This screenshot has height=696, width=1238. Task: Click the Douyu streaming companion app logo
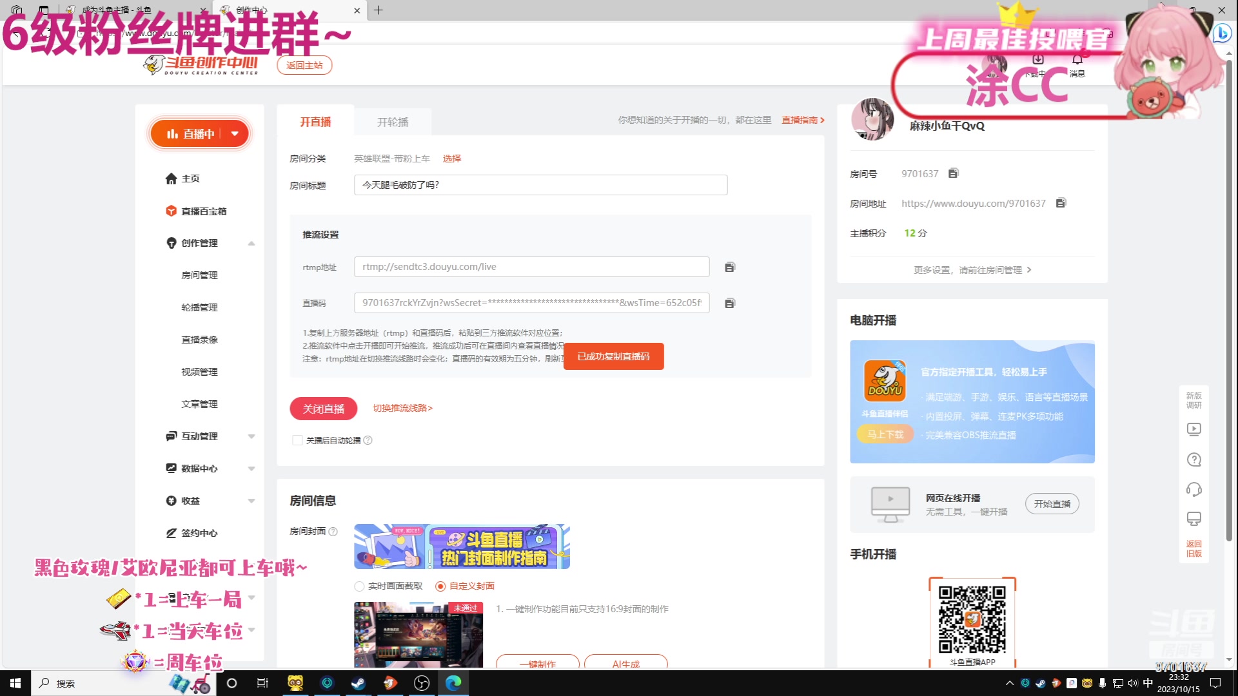(x=885, y=381)
